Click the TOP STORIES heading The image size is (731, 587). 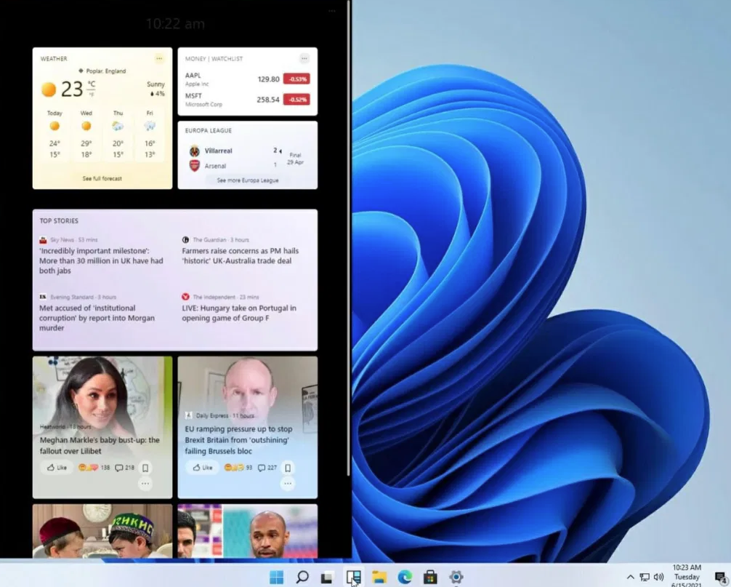[x=59, y=220]
